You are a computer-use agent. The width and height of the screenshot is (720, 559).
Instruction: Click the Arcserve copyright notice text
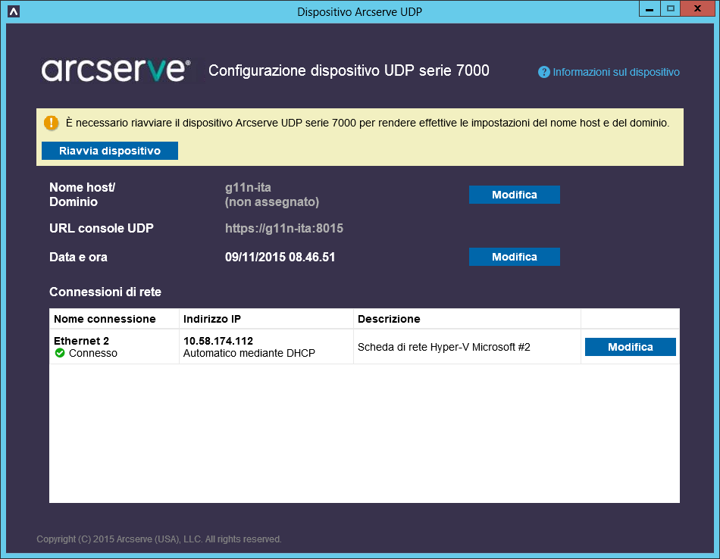pos(159,539)
